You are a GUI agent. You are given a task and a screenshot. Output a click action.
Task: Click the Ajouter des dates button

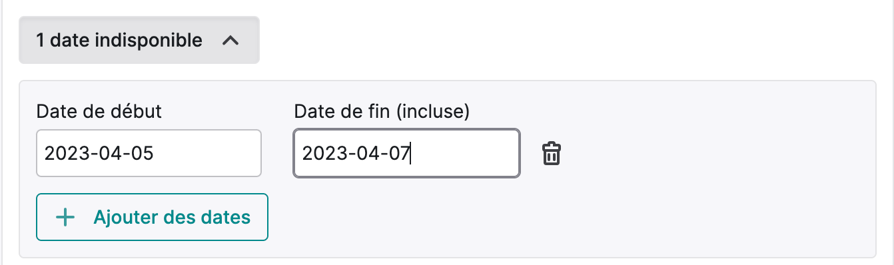153,217
